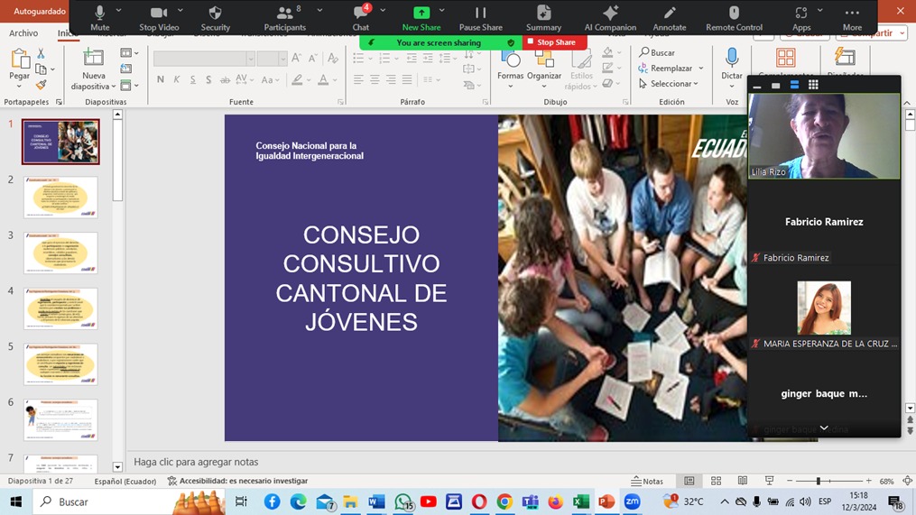Expand more video thumbnails with down chevron
916x515 pixels.
(x=823, y=428)
